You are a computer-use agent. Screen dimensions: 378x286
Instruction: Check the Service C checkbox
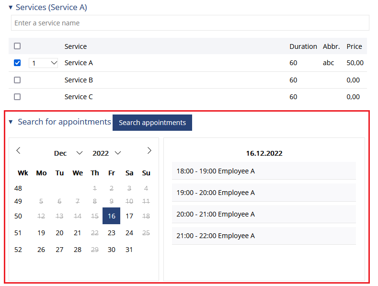(x=17, y=97)
